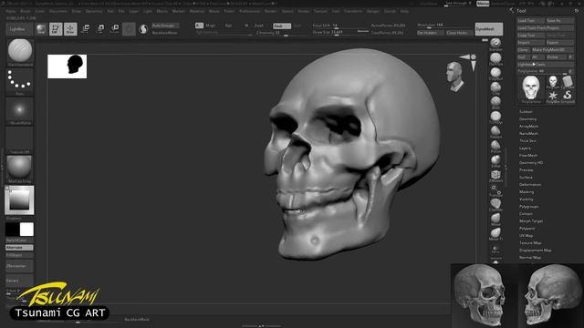The image size is (584, 328).
Task: Click the gradient color picker square
Action: coord(19,200)
